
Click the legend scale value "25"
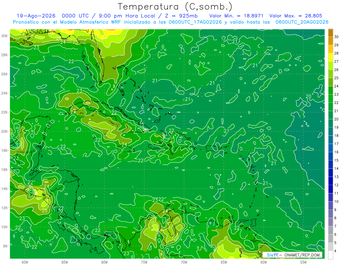336,78
